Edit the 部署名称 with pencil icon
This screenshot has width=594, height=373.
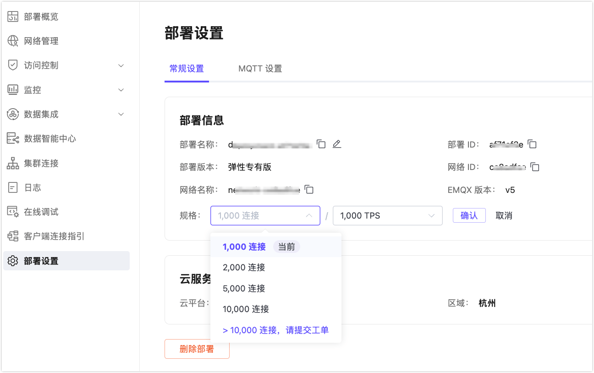coord(337,144)
